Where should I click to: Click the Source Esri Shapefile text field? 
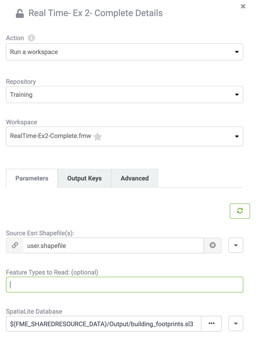pos(114,246)
